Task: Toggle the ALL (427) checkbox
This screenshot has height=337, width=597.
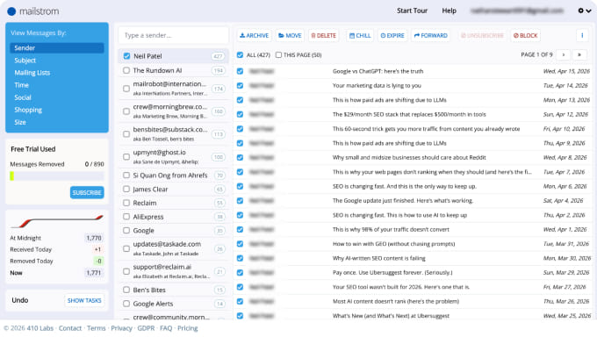Action: click(240, 54)
